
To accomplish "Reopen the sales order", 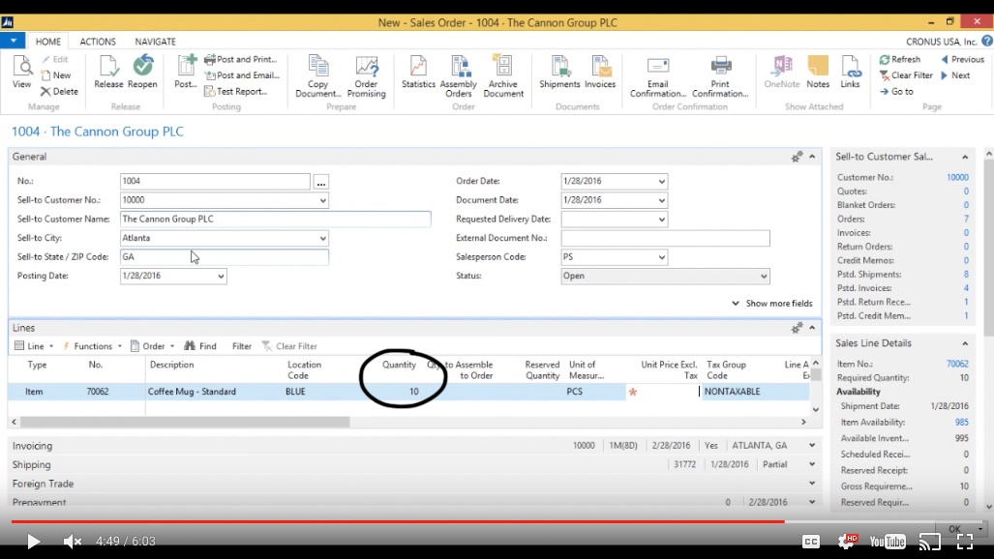I will pyautogui.click(x=142, y=72).
